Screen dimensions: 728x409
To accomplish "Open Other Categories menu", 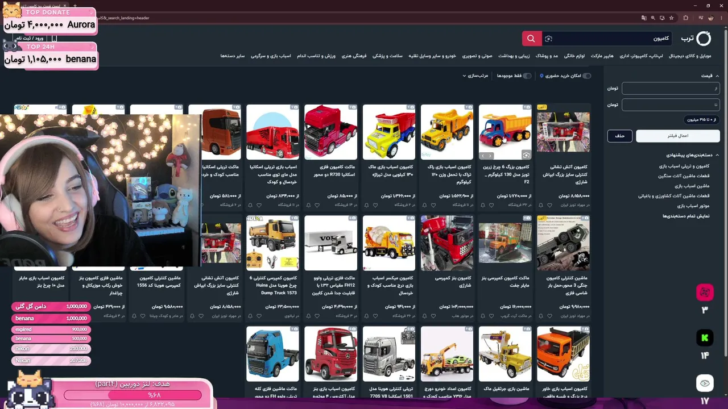I will (233, 56).
